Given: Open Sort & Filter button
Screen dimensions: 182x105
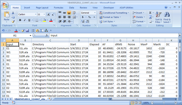Looking at the screenshot, I should click(158, 17).
